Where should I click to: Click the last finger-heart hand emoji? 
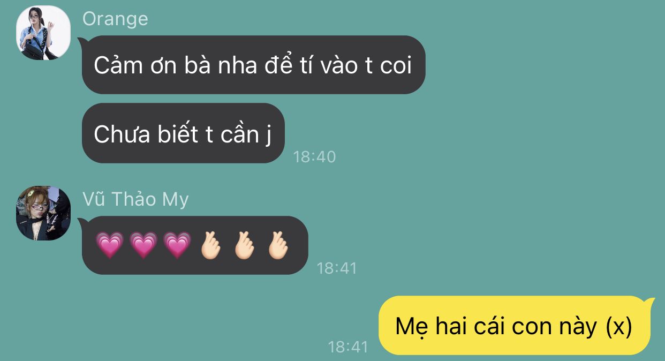point(279,246)
